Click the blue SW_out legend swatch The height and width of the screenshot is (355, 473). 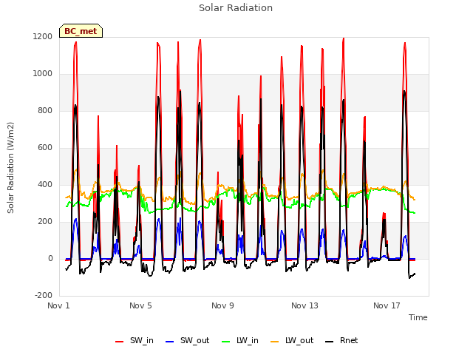(x=170, y=342)
